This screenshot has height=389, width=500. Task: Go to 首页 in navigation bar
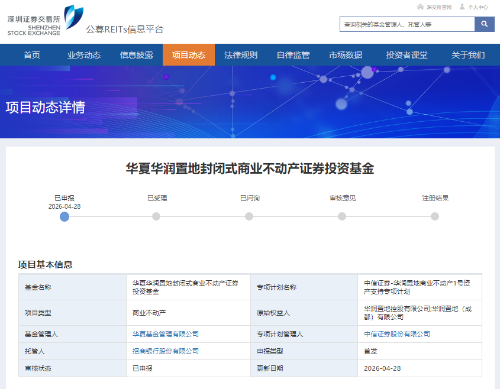point(32,55)
